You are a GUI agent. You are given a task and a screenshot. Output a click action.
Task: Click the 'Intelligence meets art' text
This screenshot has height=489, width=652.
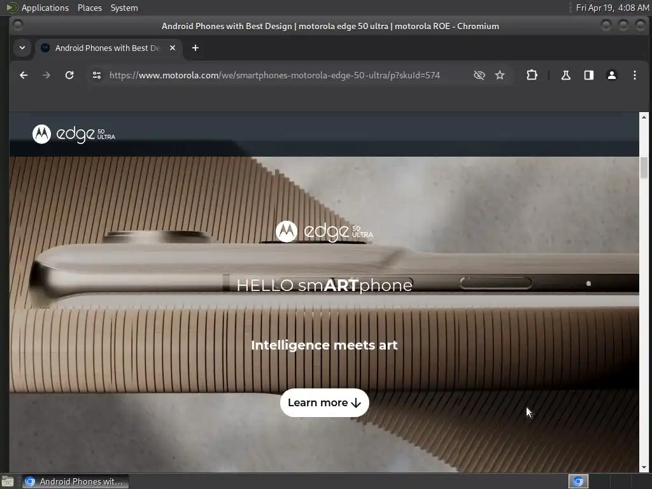324,345
